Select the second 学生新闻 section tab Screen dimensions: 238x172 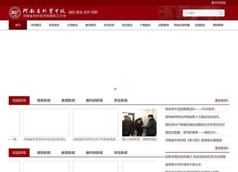pos(120,153)
